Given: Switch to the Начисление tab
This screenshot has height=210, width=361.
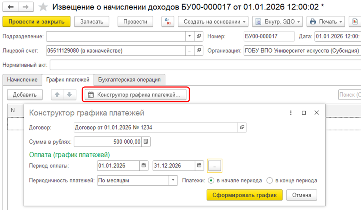Looking at the screenshot, I should pos(22,80).
